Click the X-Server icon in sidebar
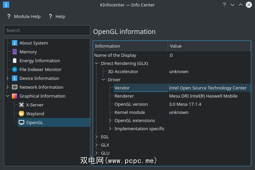This screenshot has width=255, height=170. point(22,105)
